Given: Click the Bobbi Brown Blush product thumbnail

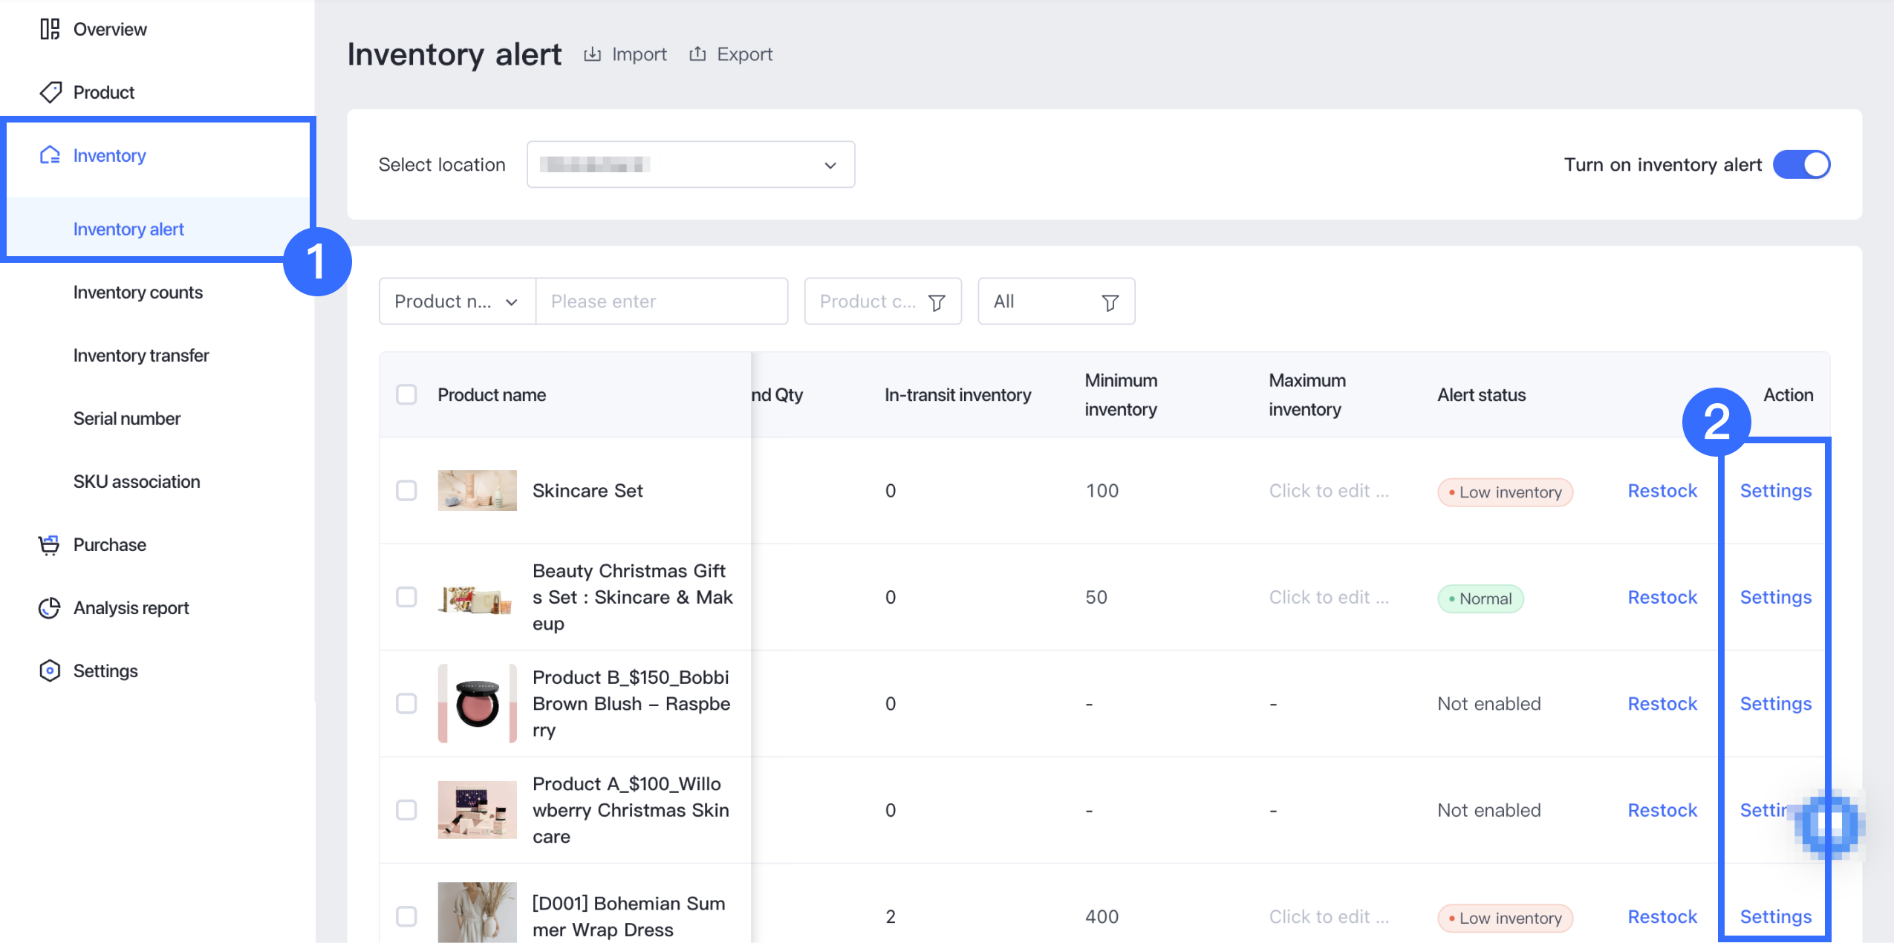Looking at the screenshot, I should click(x=477, y=704).
